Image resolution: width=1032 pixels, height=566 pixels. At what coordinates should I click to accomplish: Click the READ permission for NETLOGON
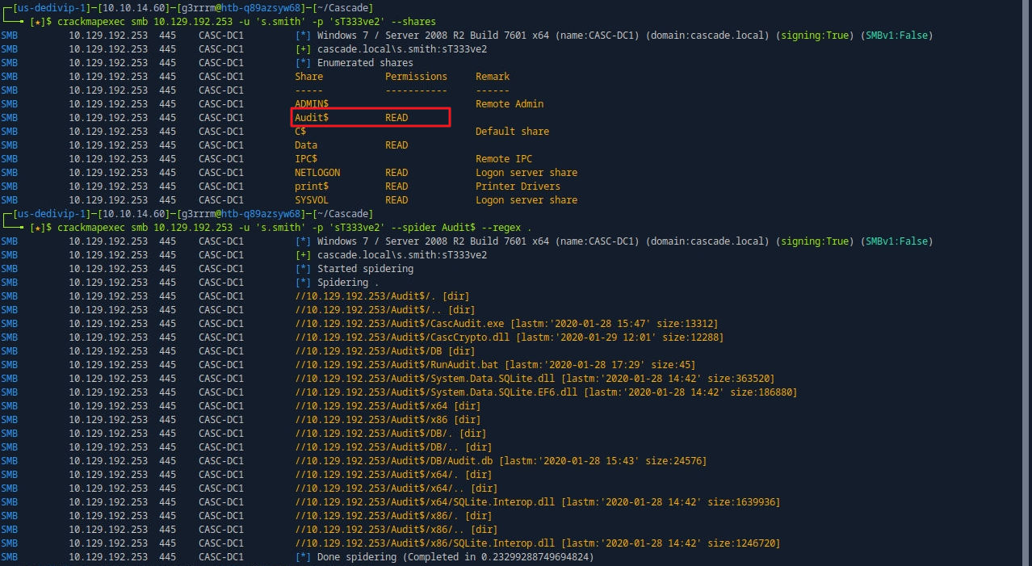pyautogui.click(x=396, y=173)
